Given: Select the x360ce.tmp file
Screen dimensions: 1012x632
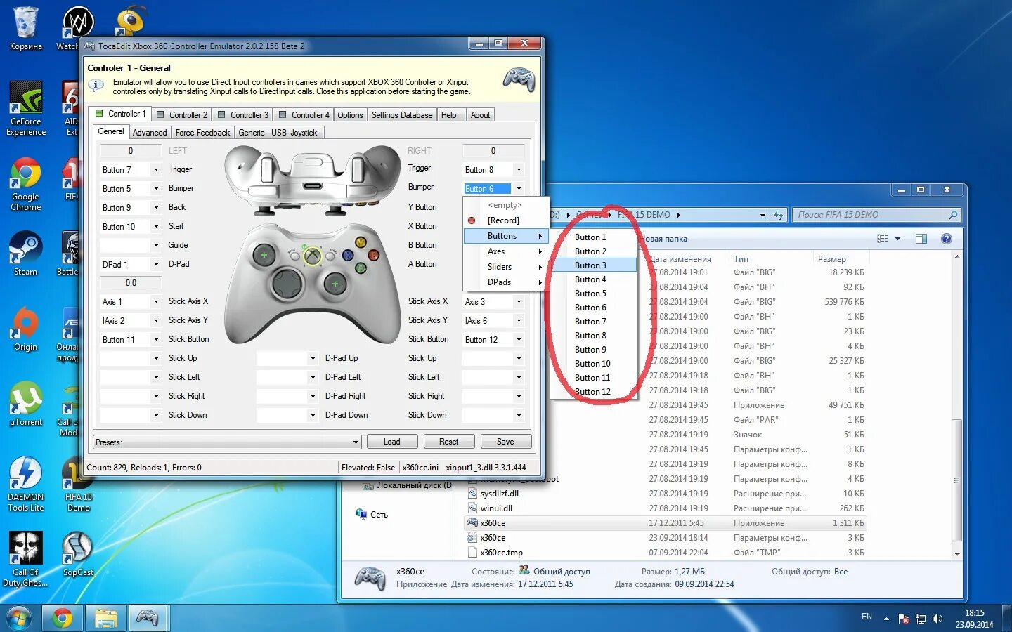Looking at the screenshot, I should click(502, 553).
